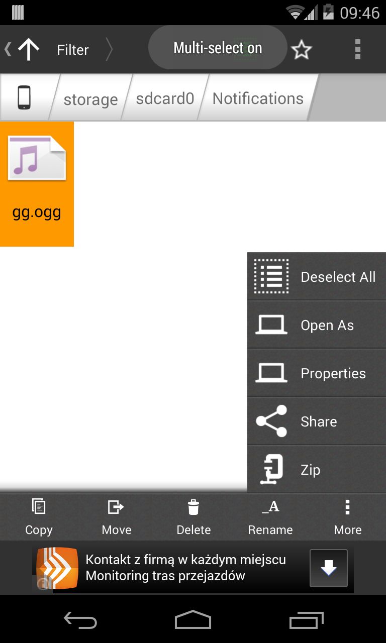Navigate to sdcard0 breadcrumb
This screenshot has height=643, width=386.
[165, 98]
